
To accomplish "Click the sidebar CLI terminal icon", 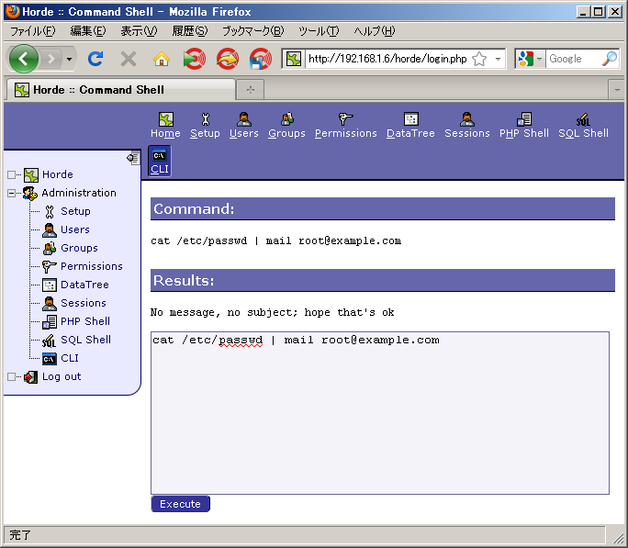I will [x=50, y=359].
